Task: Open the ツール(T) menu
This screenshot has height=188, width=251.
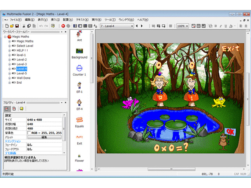Action: point(110,20)
